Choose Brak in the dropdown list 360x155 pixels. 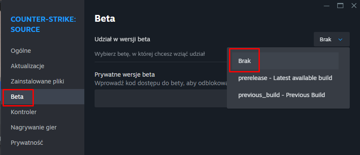[x=285, y=61]
